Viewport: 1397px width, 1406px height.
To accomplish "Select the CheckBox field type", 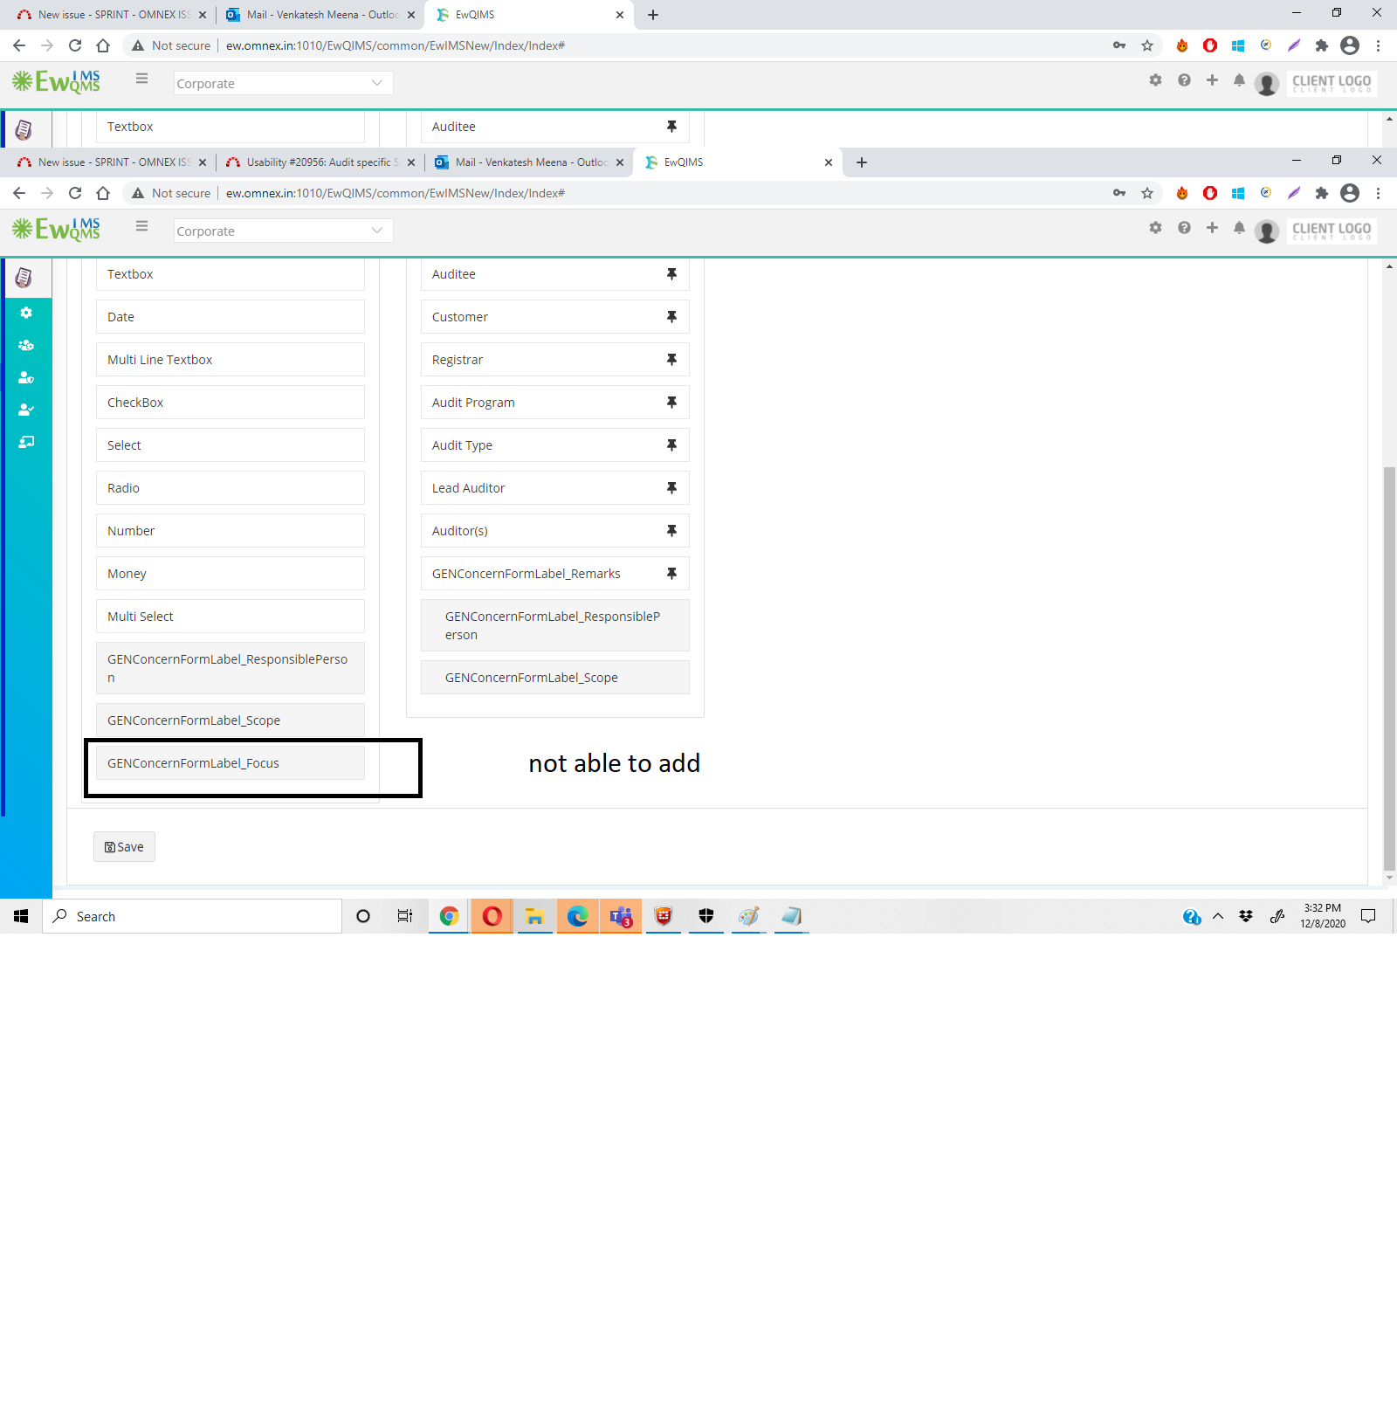I will coord(231,403).
